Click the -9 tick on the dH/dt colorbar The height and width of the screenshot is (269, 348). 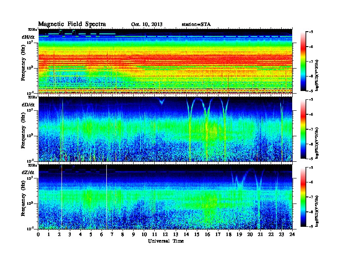(311, 91)
